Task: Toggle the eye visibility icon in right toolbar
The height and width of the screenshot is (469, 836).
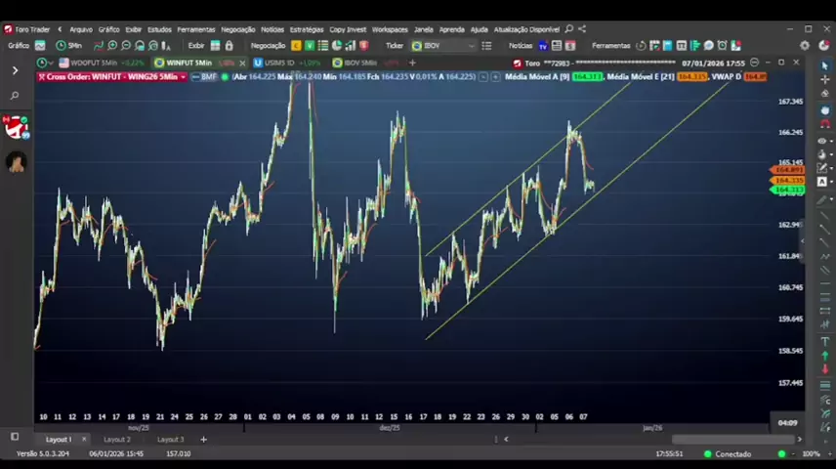Action: [x=821, y=141]
